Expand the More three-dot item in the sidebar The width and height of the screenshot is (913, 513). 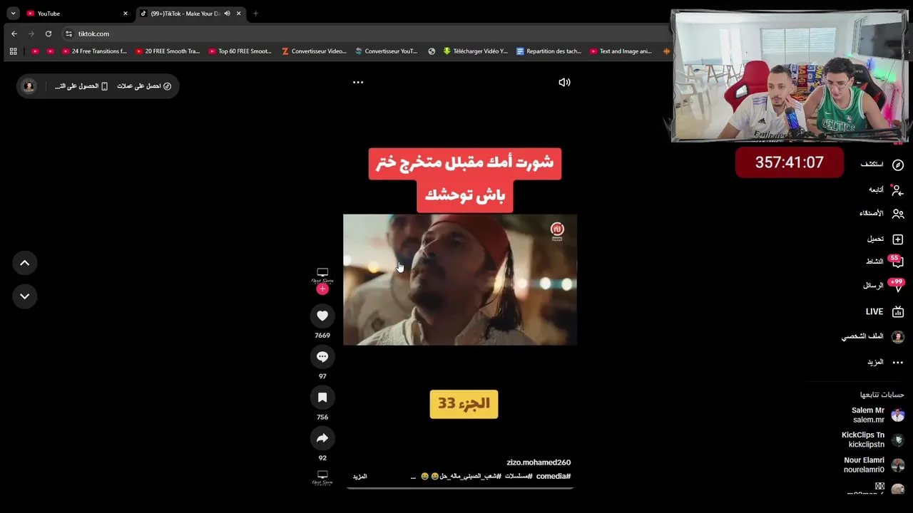(x=898, y=362)
